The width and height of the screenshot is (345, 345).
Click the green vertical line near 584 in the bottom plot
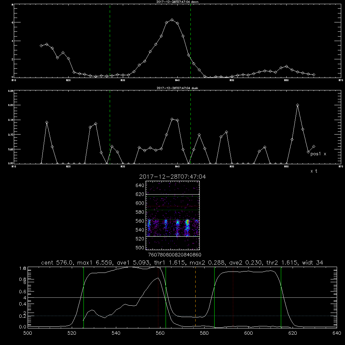pos(214,297)
